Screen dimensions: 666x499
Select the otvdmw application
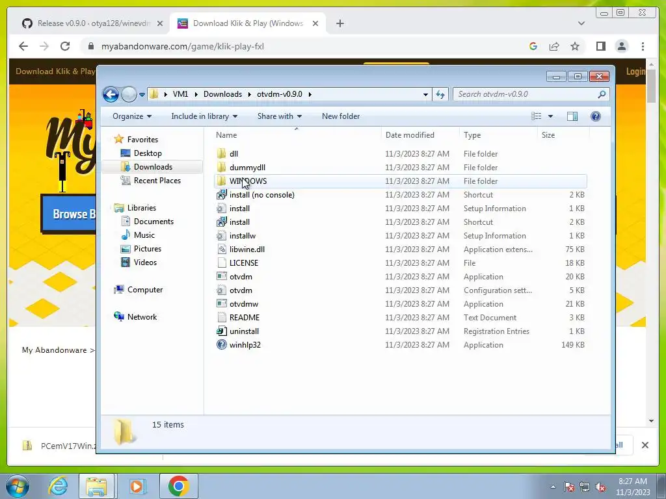243,304
